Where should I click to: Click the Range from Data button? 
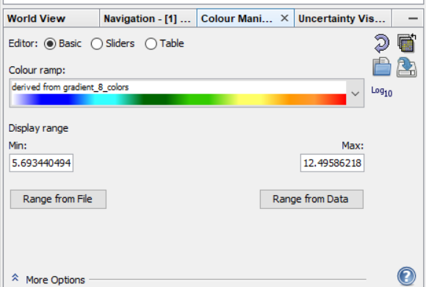[x=311, y=199]
